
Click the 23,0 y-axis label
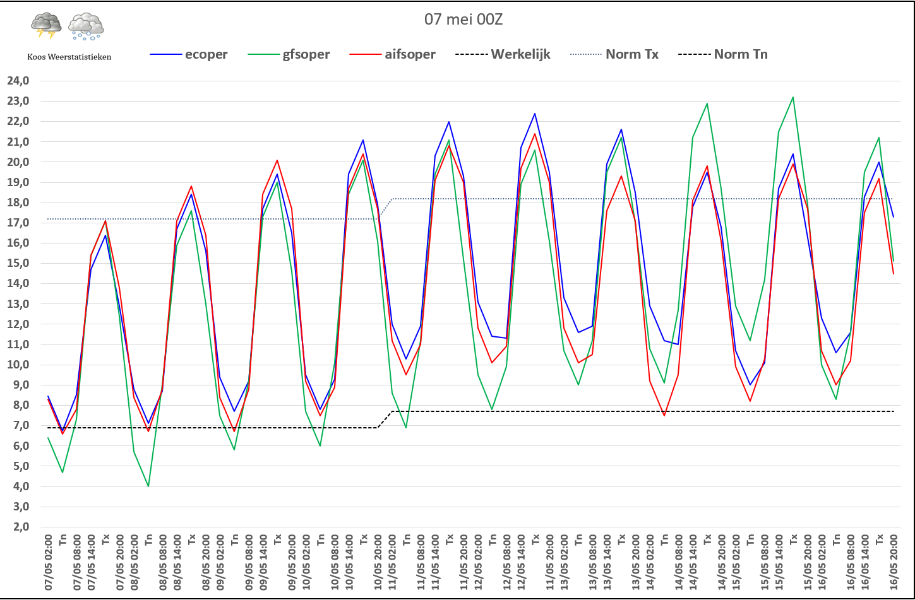[18, 101]
